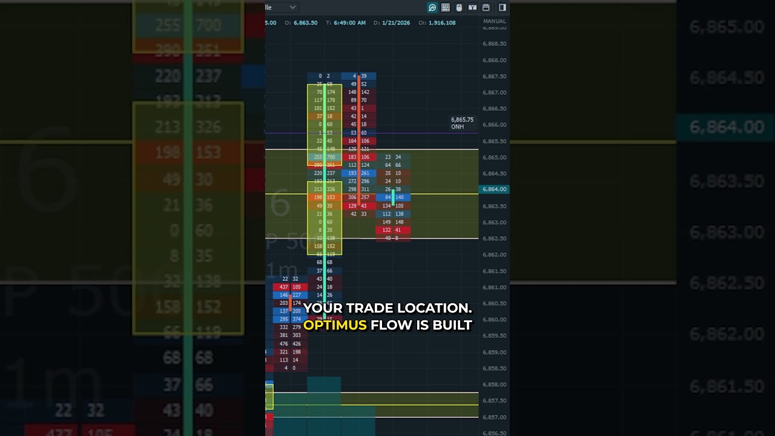Screen dimensions: 775x436
Task: Click the MANUAL price scale mode label
Action: [494, 21]
